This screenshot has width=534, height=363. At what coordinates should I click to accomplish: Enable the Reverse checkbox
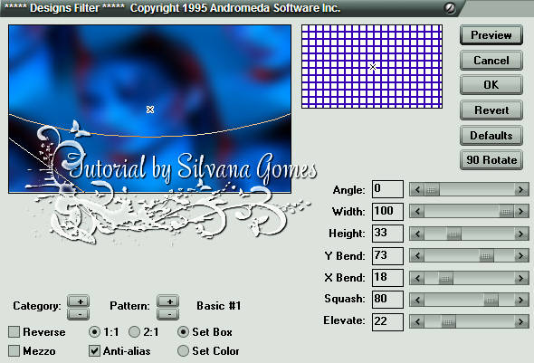pyautogui.click(x=14, y=331)
